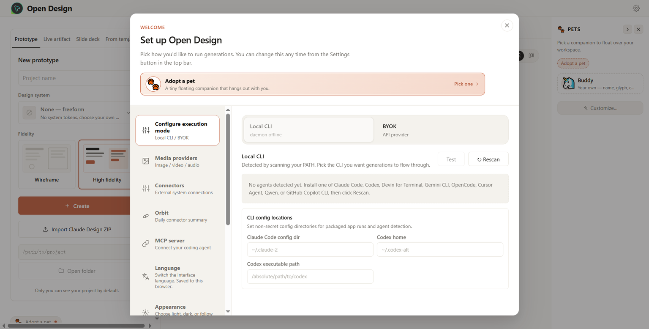This screenshot has width=649, height=329.
Task: Open Orbit daily connector summary section
Action: pyautogui.click(x=177, y=216)
